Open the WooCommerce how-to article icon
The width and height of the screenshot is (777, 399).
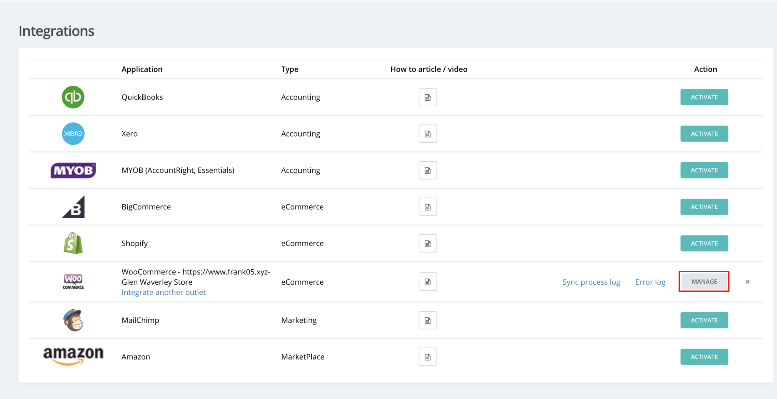(x=428, y=282)
